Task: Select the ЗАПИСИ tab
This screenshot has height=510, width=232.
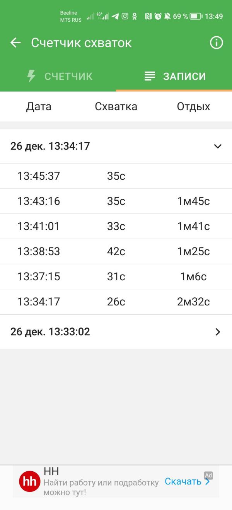Action: coord(174,76)
